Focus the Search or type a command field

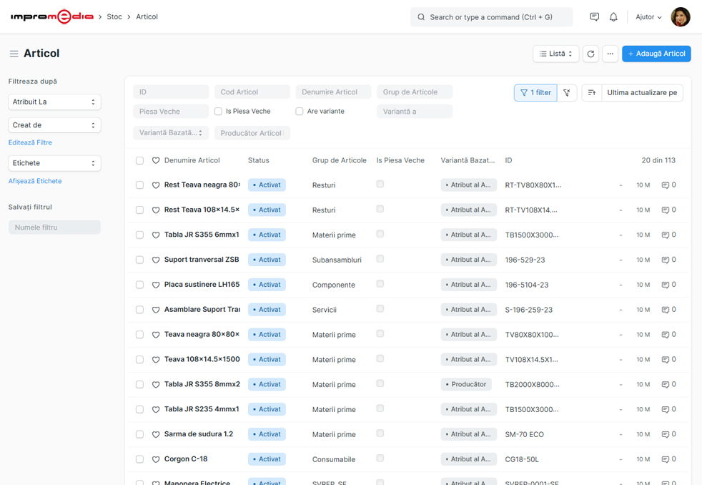(x=491, y=17)
